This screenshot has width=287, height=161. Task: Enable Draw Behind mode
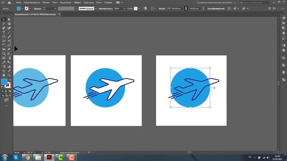pyautogui.click(x=6, y=95)
